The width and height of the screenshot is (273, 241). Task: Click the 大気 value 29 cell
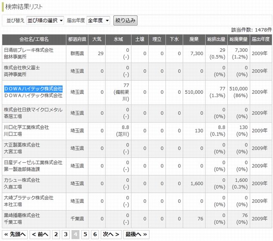tap(97, 53)
